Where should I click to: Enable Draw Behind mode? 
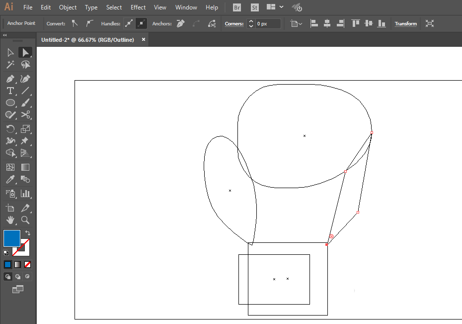(x=18, y=277)
